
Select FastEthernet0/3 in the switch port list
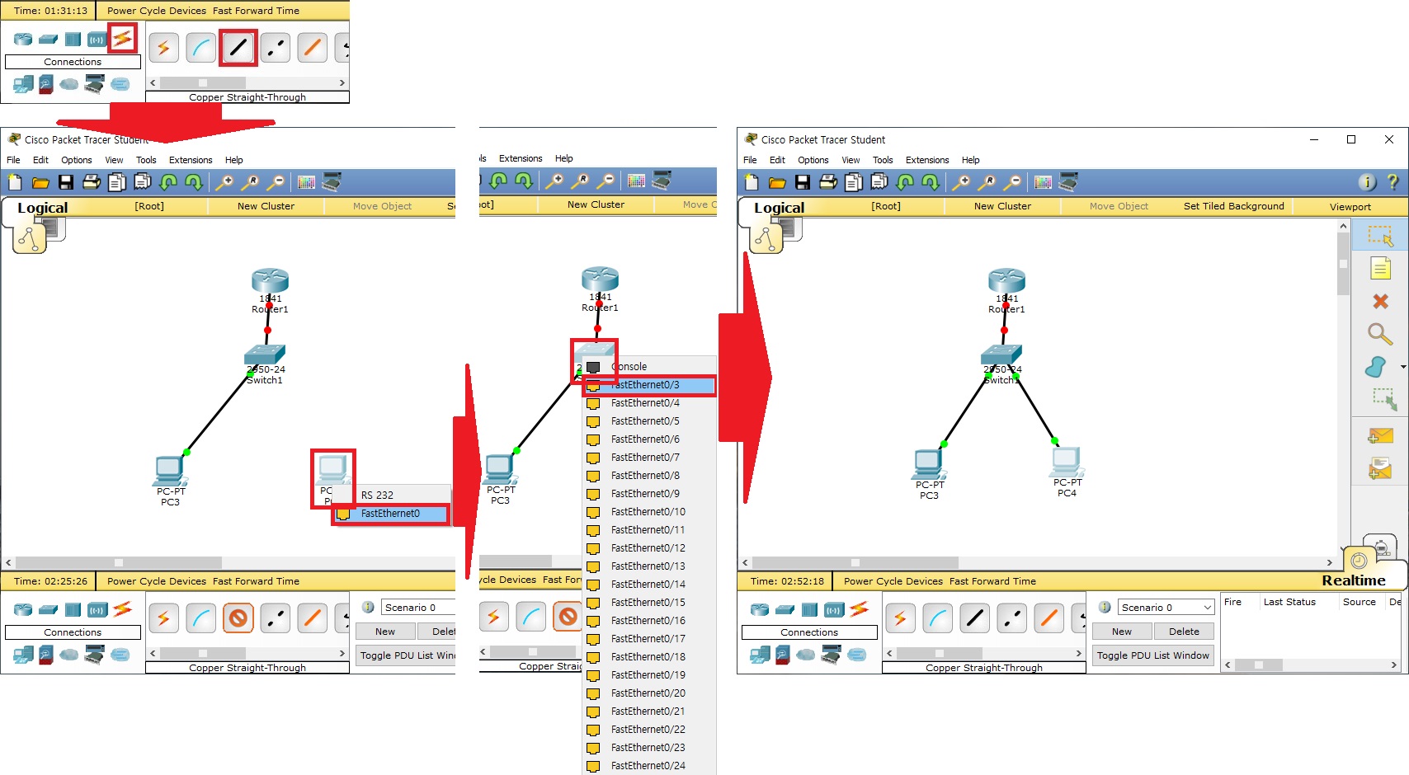click(x=648, y=385)
